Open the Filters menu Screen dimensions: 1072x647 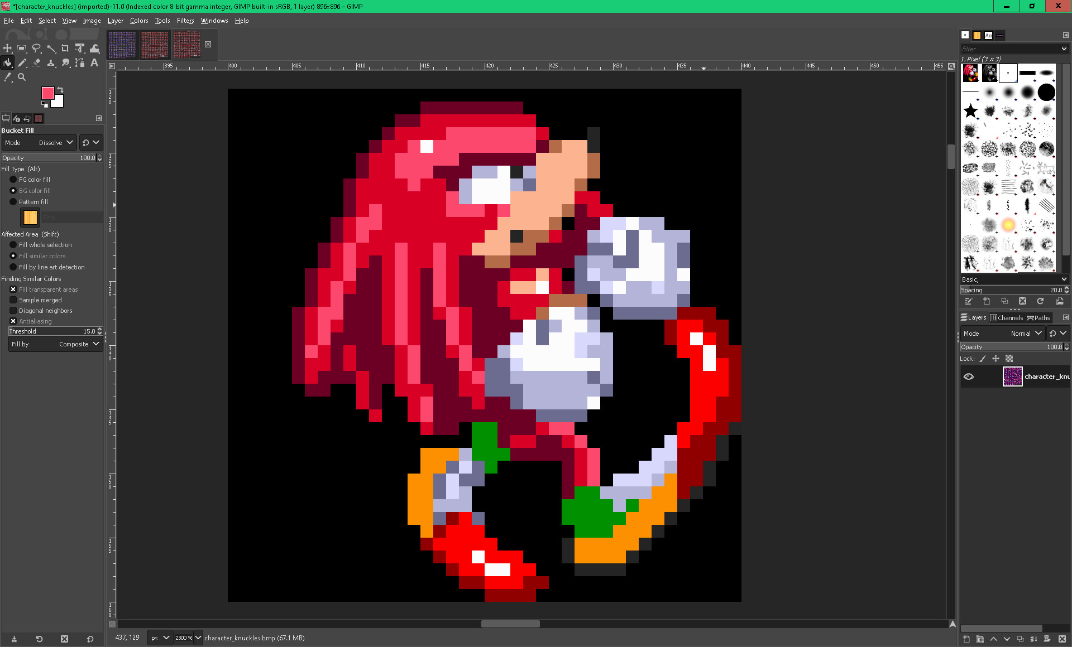click(185, 21)
